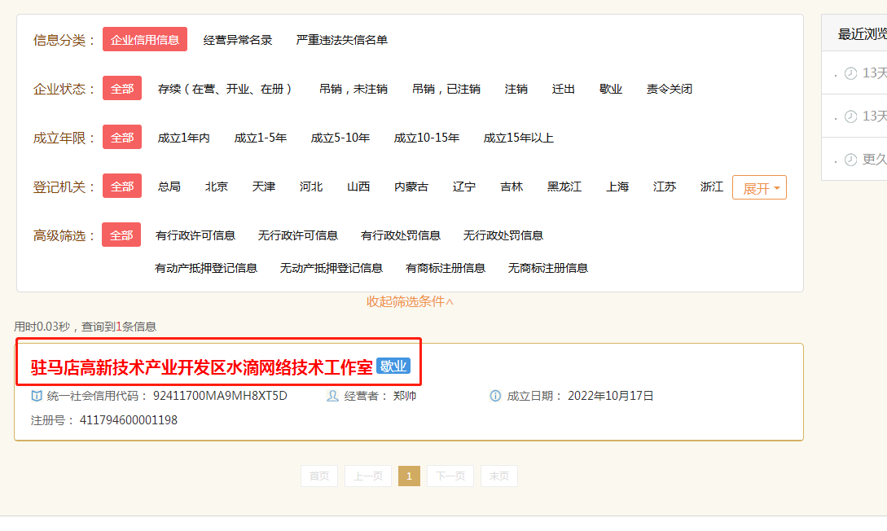887x531 pixels.
Task: Switch to 严重违法失信名单 category
Action: point(341,40)
